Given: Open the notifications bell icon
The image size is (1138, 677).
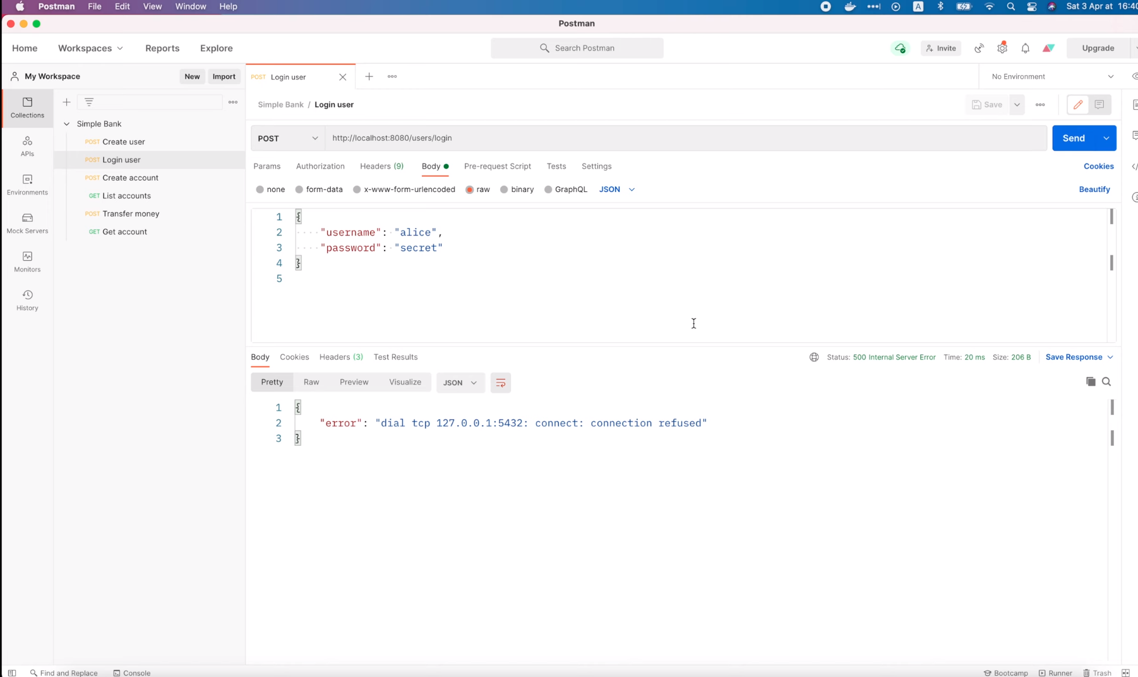Looking at the screenshot, I should 1025,48.
